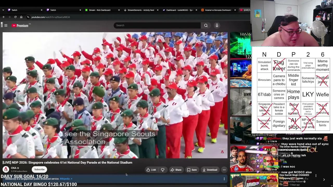Open the casino table recommended thumbnail
Viewport: 333px width, 187px height.
(x=240, y=74)
